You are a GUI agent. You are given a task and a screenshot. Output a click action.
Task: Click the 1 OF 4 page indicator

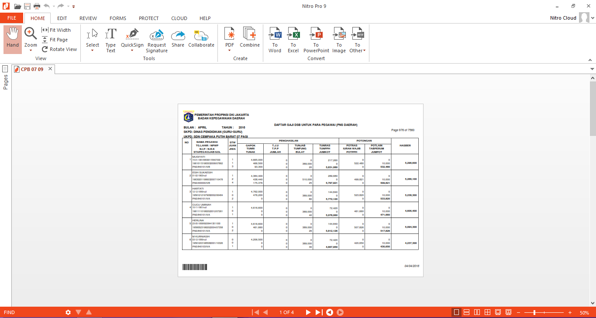[287, 312]
